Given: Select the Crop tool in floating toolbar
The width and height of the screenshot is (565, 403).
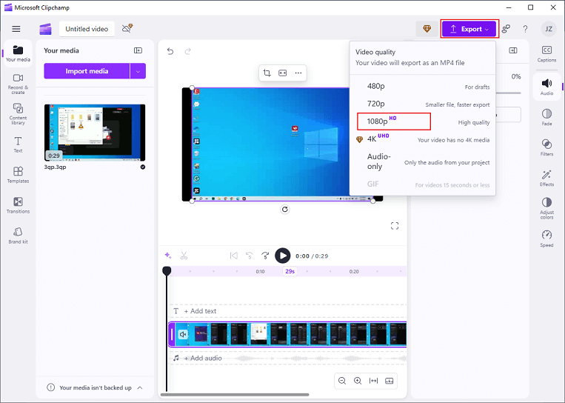Looking at the screenshot, I should tap(267, 73).
